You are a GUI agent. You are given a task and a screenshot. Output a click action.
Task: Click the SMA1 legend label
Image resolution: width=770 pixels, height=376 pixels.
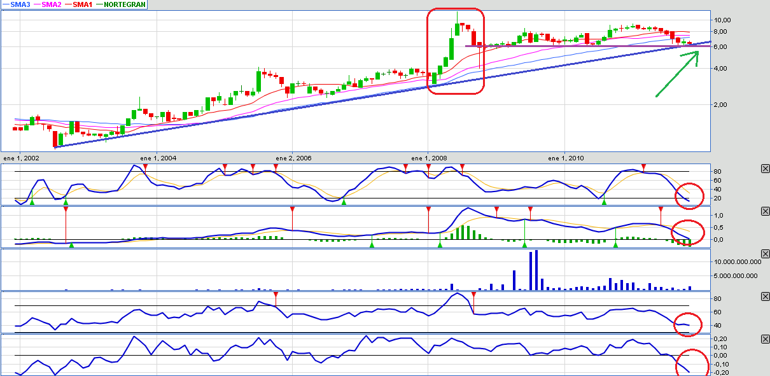coord(83,4)
